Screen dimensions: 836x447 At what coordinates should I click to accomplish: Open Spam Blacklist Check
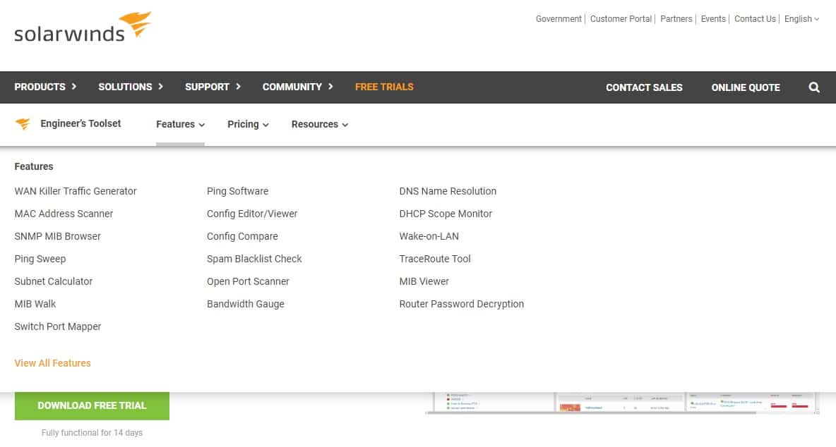coord(254,259)
